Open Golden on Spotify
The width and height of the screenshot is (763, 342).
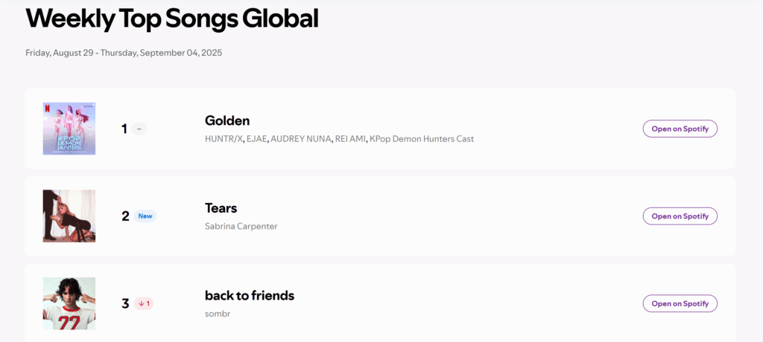pyautogui.click(x=680, y=129)
